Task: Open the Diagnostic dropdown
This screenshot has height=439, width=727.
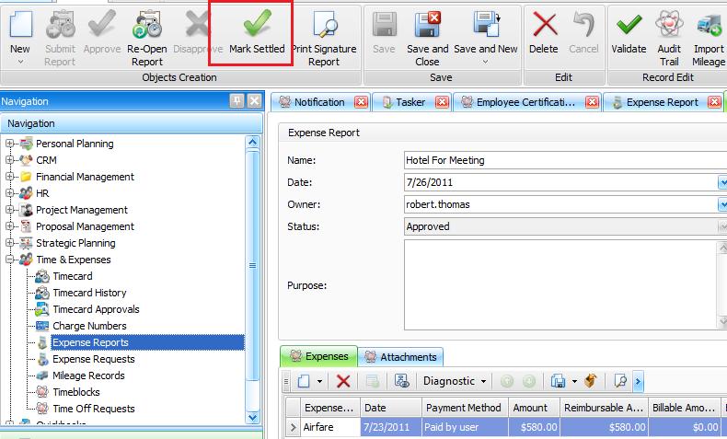Action: [x=455, y=381]
